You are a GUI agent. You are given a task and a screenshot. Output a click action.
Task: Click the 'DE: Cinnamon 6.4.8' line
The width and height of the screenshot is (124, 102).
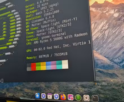click(40, 20)
